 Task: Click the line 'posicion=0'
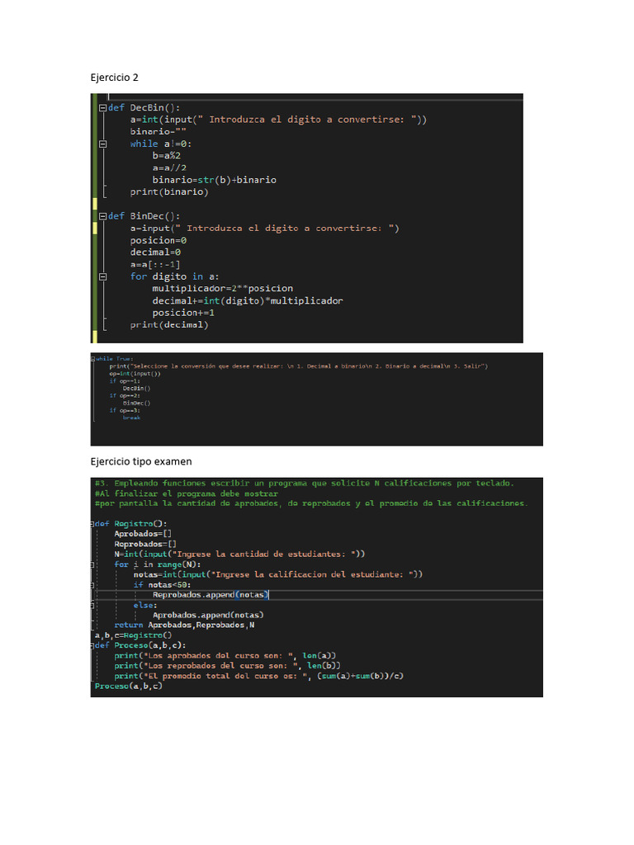pyautogui.click(x=158, y=240)
